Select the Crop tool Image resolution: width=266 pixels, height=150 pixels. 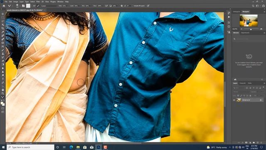(3, 28)
